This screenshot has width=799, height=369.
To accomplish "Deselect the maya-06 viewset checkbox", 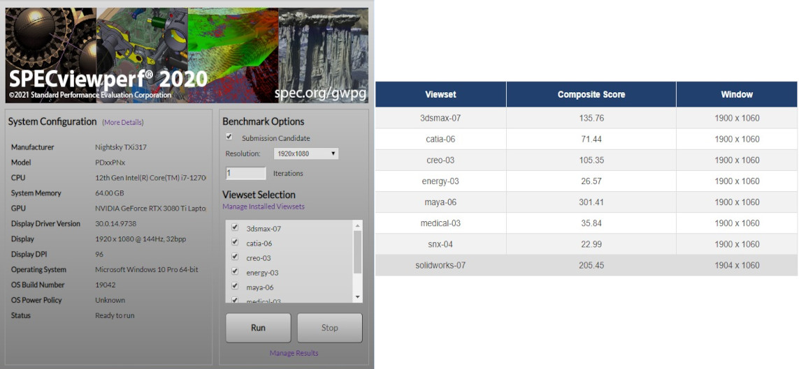I will [x=235, y=287].
